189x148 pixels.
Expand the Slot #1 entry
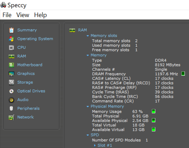click(95, 145)
